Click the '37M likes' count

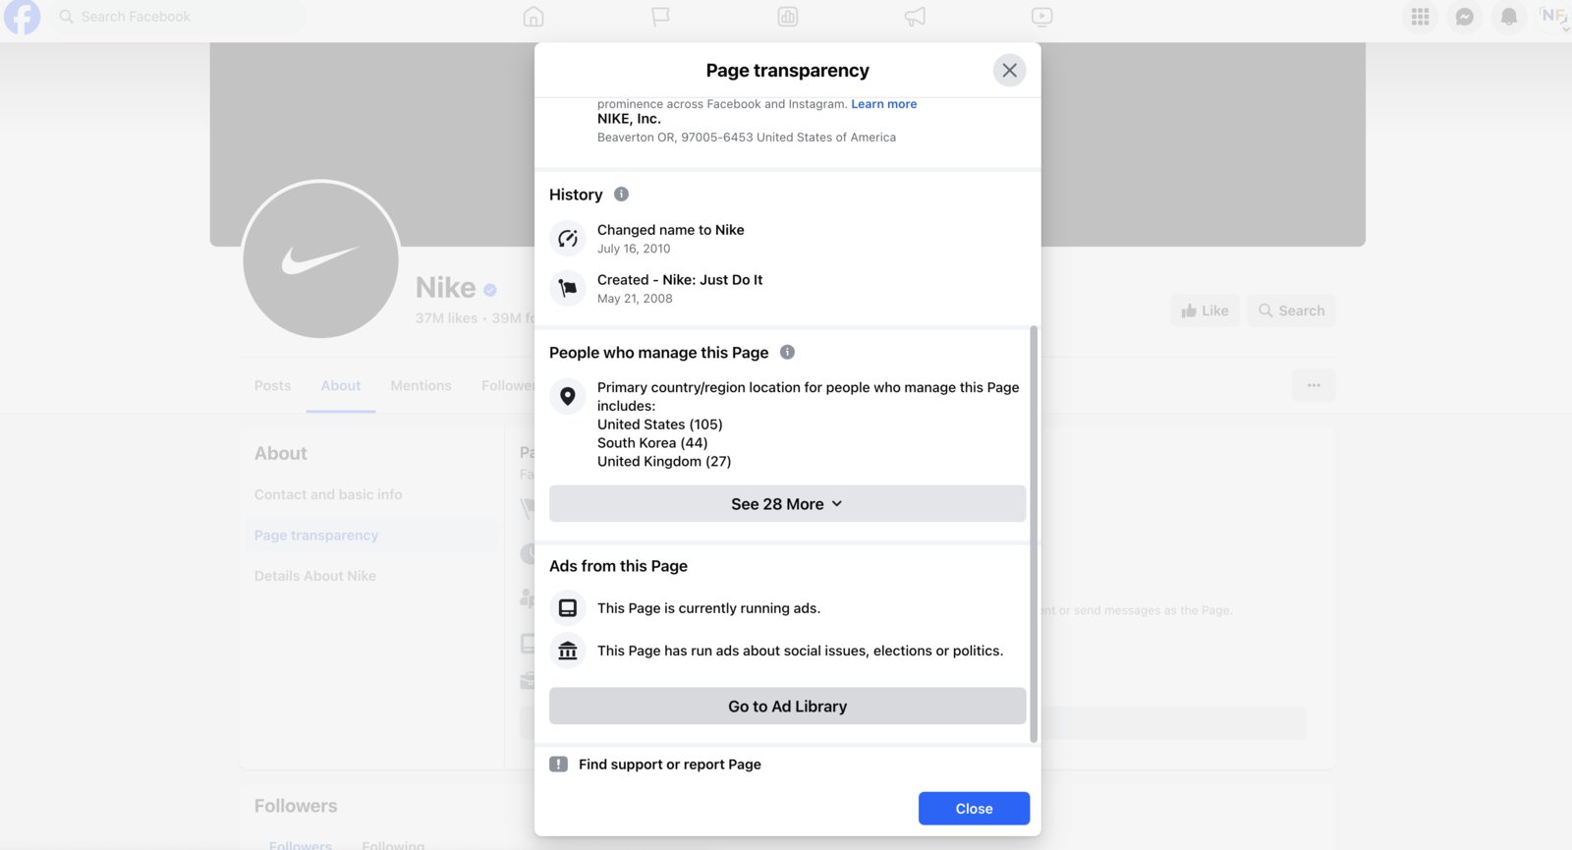click(x=446, y=318)
